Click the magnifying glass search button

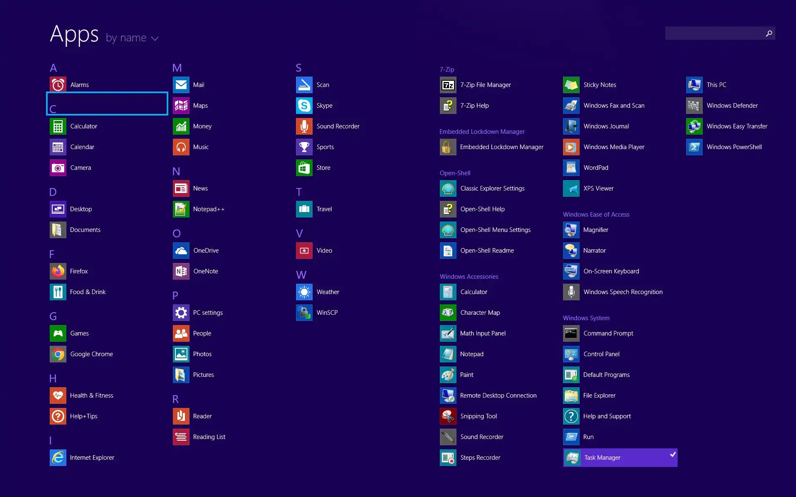tap(769, 33)
